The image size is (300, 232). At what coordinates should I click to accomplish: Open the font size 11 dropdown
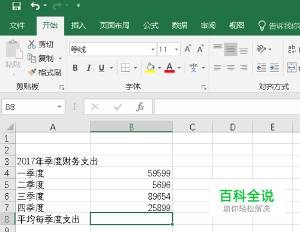[176, 49]
